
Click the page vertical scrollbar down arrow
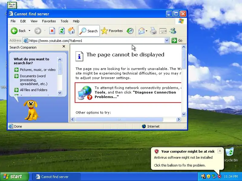(184, 114)
